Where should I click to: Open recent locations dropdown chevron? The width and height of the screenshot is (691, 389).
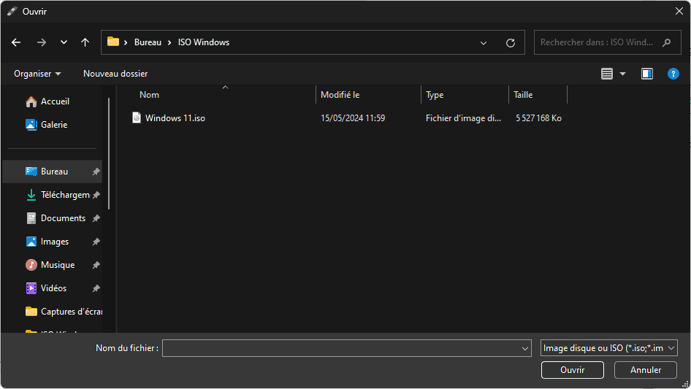tap(64, 42)
